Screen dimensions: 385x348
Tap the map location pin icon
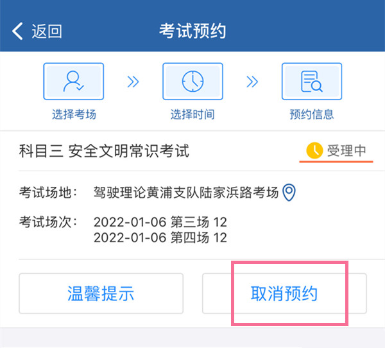[x=289, y=191]
